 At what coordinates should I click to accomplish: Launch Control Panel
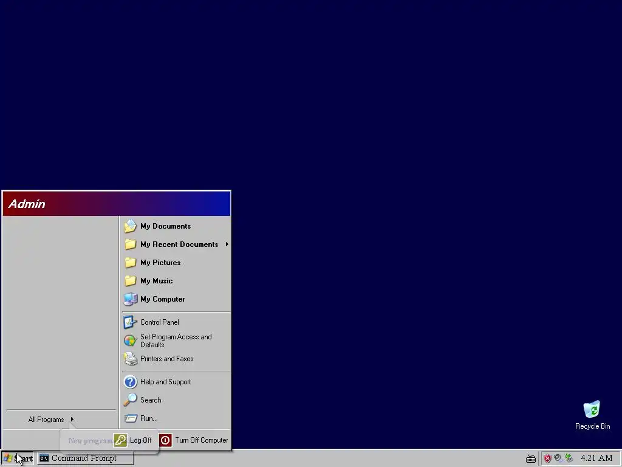point(176,322)
